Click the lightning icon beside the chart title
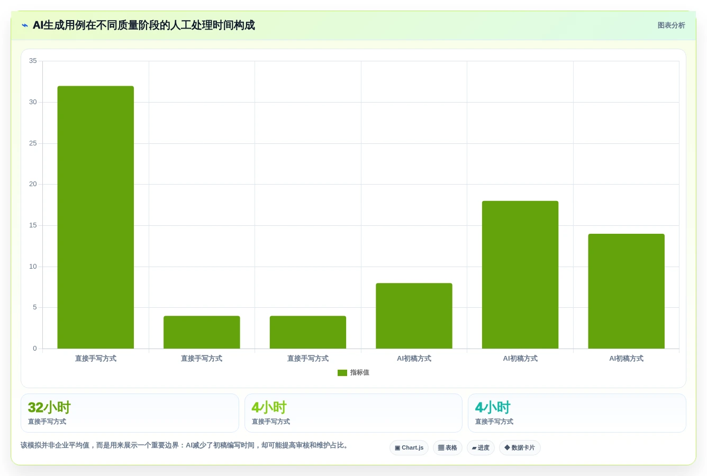 point(25,25)
